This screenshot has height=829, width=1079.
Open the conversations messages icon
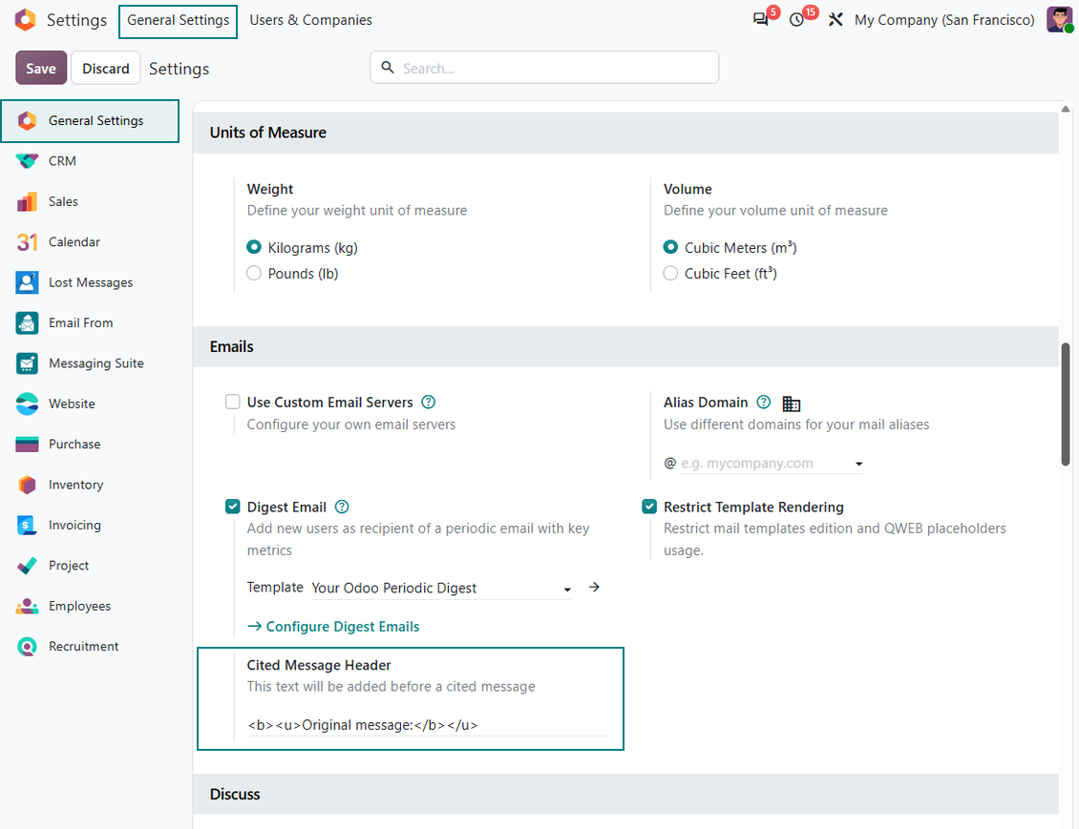(760, 20)
